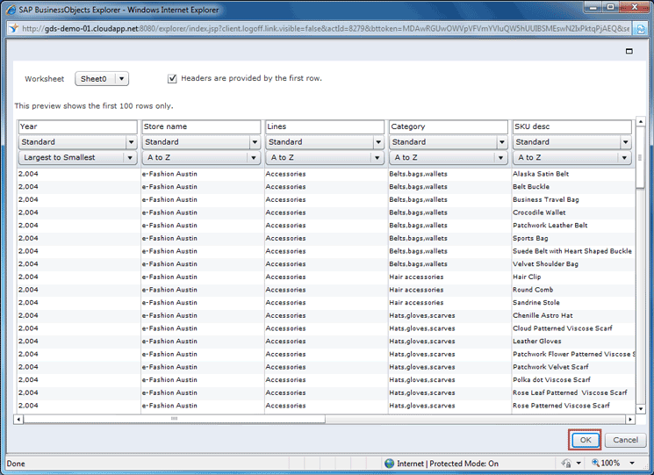Click the refresh icon beside address bar

pos(639,29)
